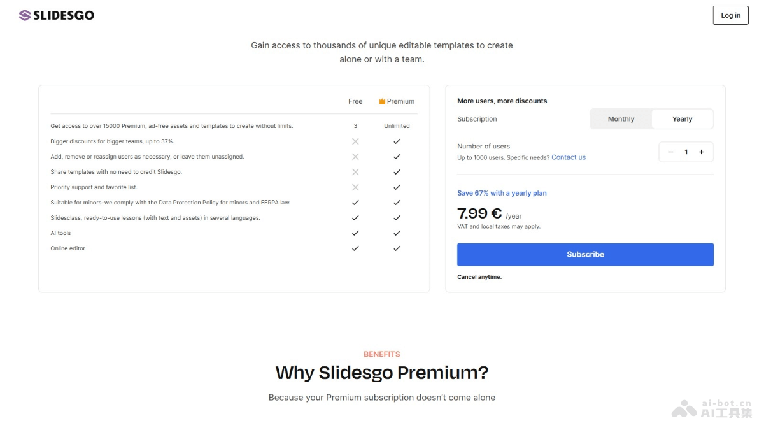Click the X mark on Priority support row
This screenshot has height=430, width=764.
(355, 187)
